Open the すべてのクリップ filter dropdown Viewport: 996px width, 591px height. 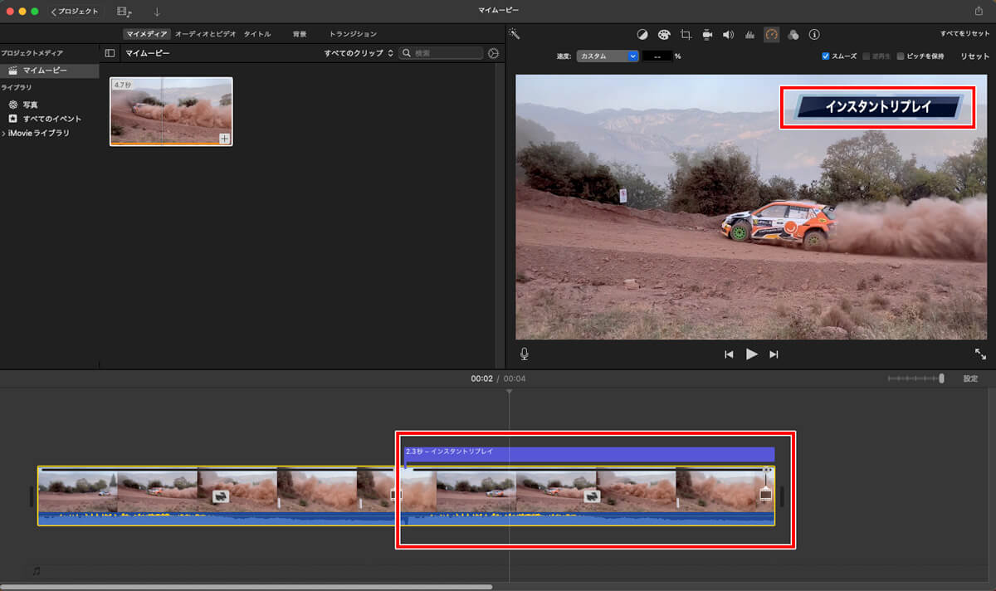click(x=359, y=53)
